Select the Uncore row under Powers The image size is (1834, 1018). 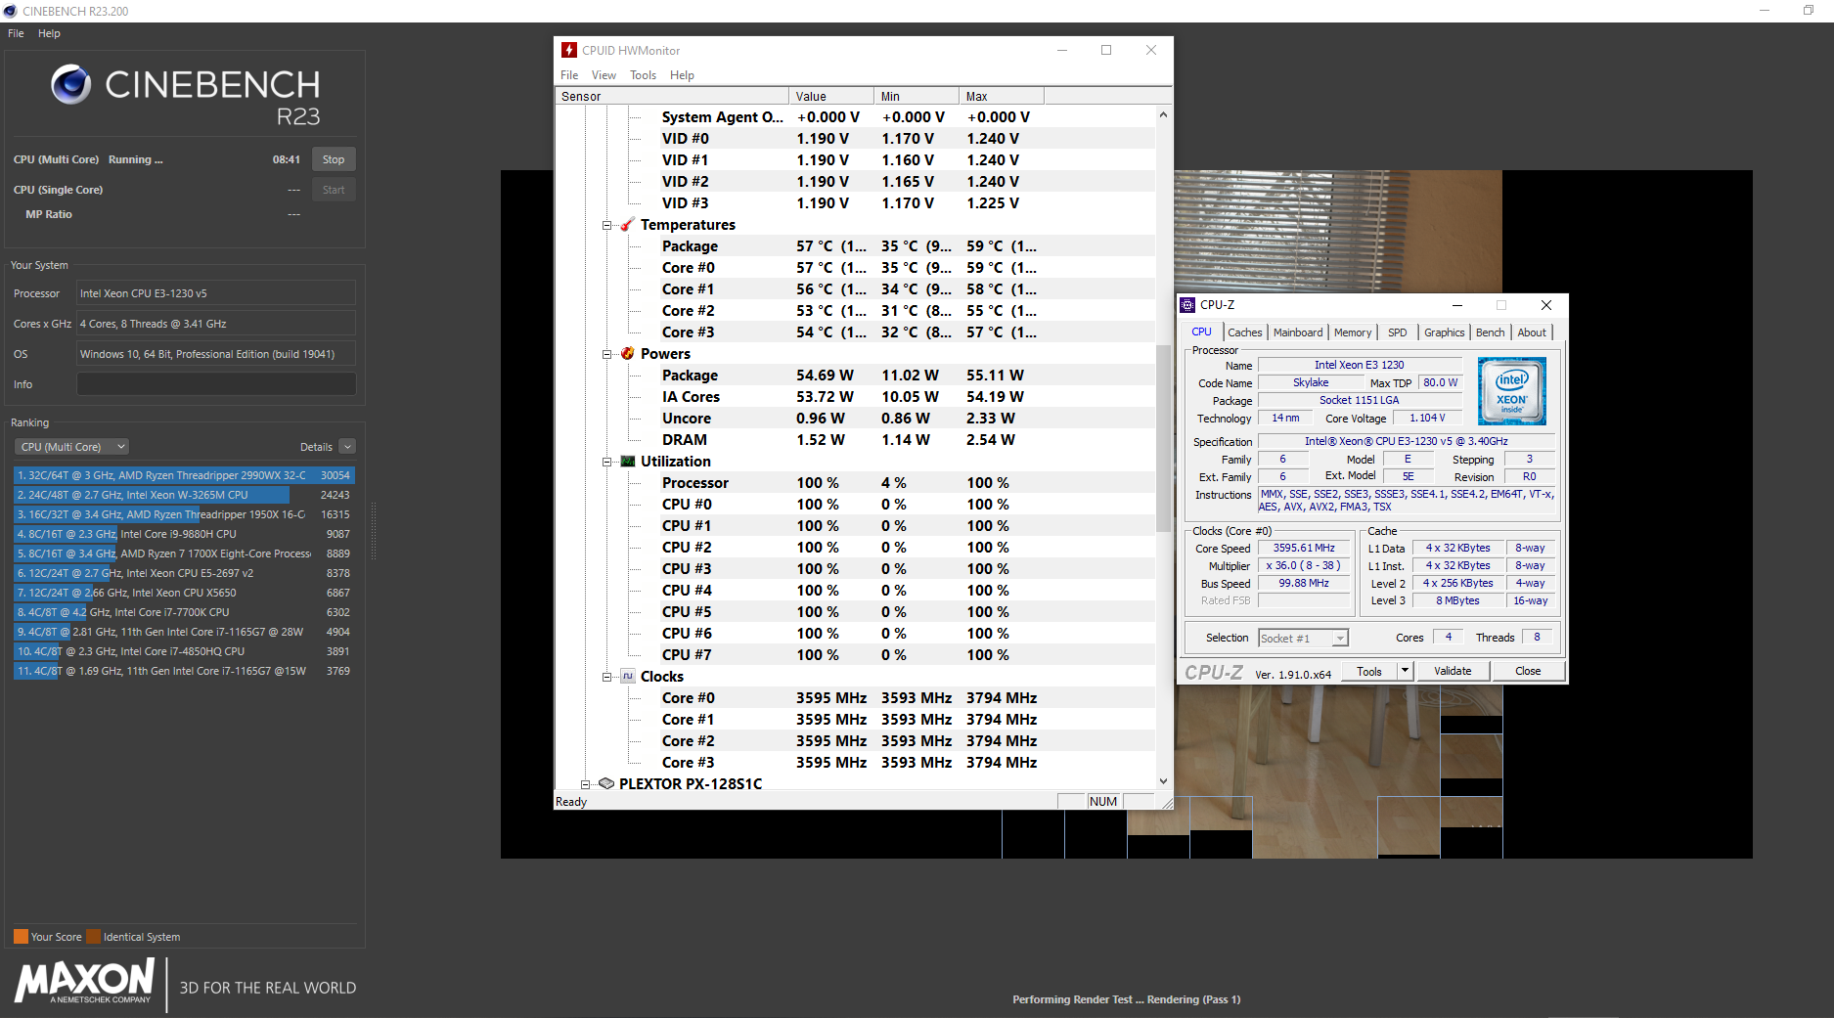[x=856, y=419]
